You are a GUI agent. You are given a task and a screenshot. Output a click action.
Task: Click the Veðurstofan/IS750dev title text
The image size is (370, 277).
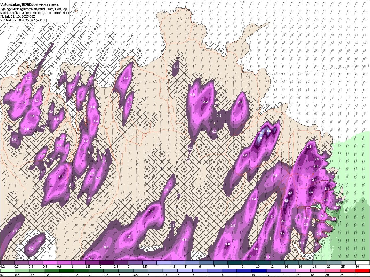(19, 5)
